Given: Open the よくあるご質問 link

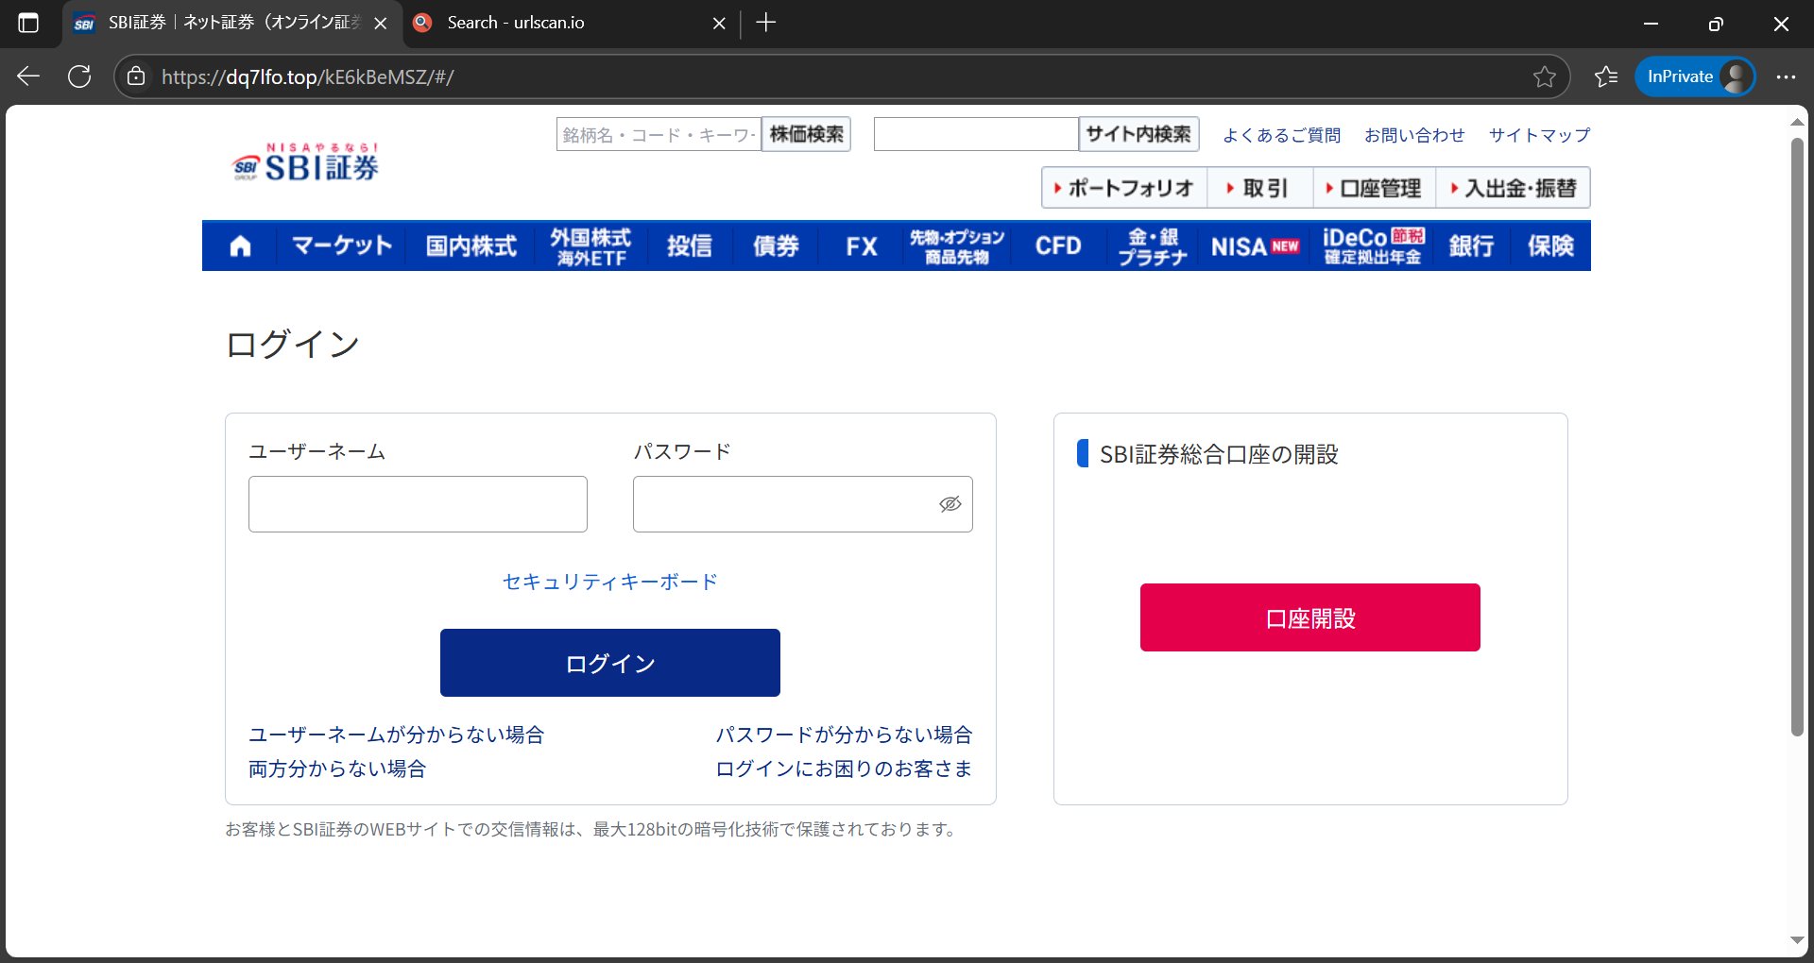Looking at the screenshot, I should pyautogui.click(x=1281, y=135).
